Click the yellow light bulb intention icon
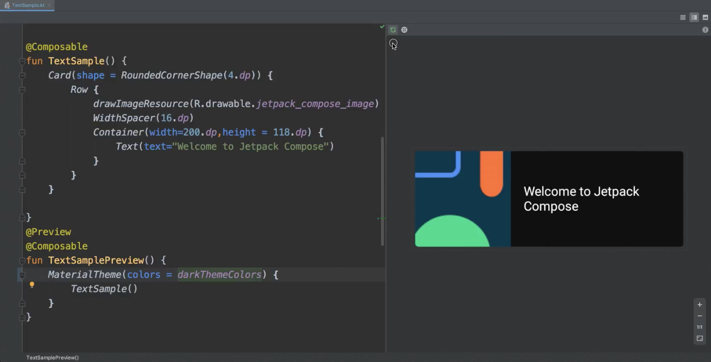 click(32, 285)
